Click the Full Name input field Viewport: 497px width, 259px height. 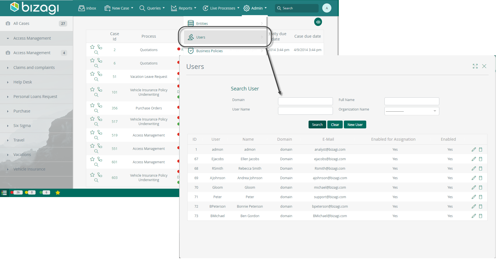tap(412, 101)
